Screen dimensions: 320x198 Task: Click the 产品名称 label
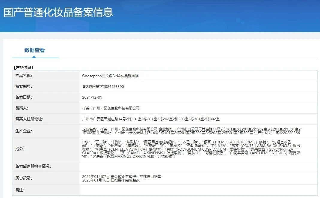[24, 76]
